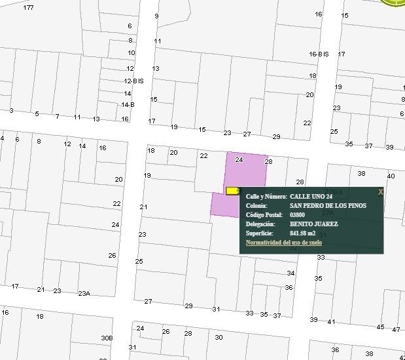Close the parcel info popup with X
The image size is (405, 360).
pos(380,191)
